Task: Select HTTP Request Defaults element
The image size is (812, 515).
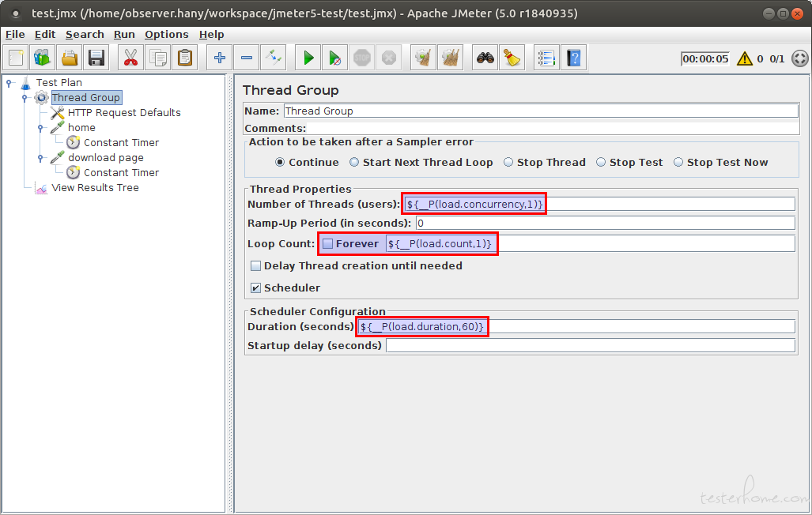Action: pos(124,113)
